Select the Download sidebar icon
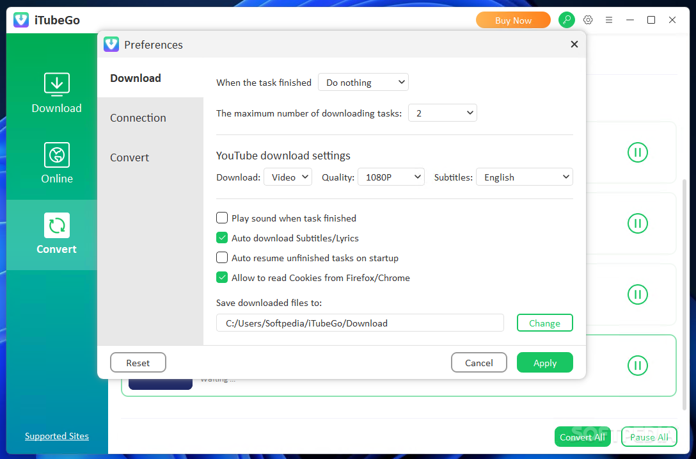Viewport: 696px width, 459px height. tap(56, 92)
